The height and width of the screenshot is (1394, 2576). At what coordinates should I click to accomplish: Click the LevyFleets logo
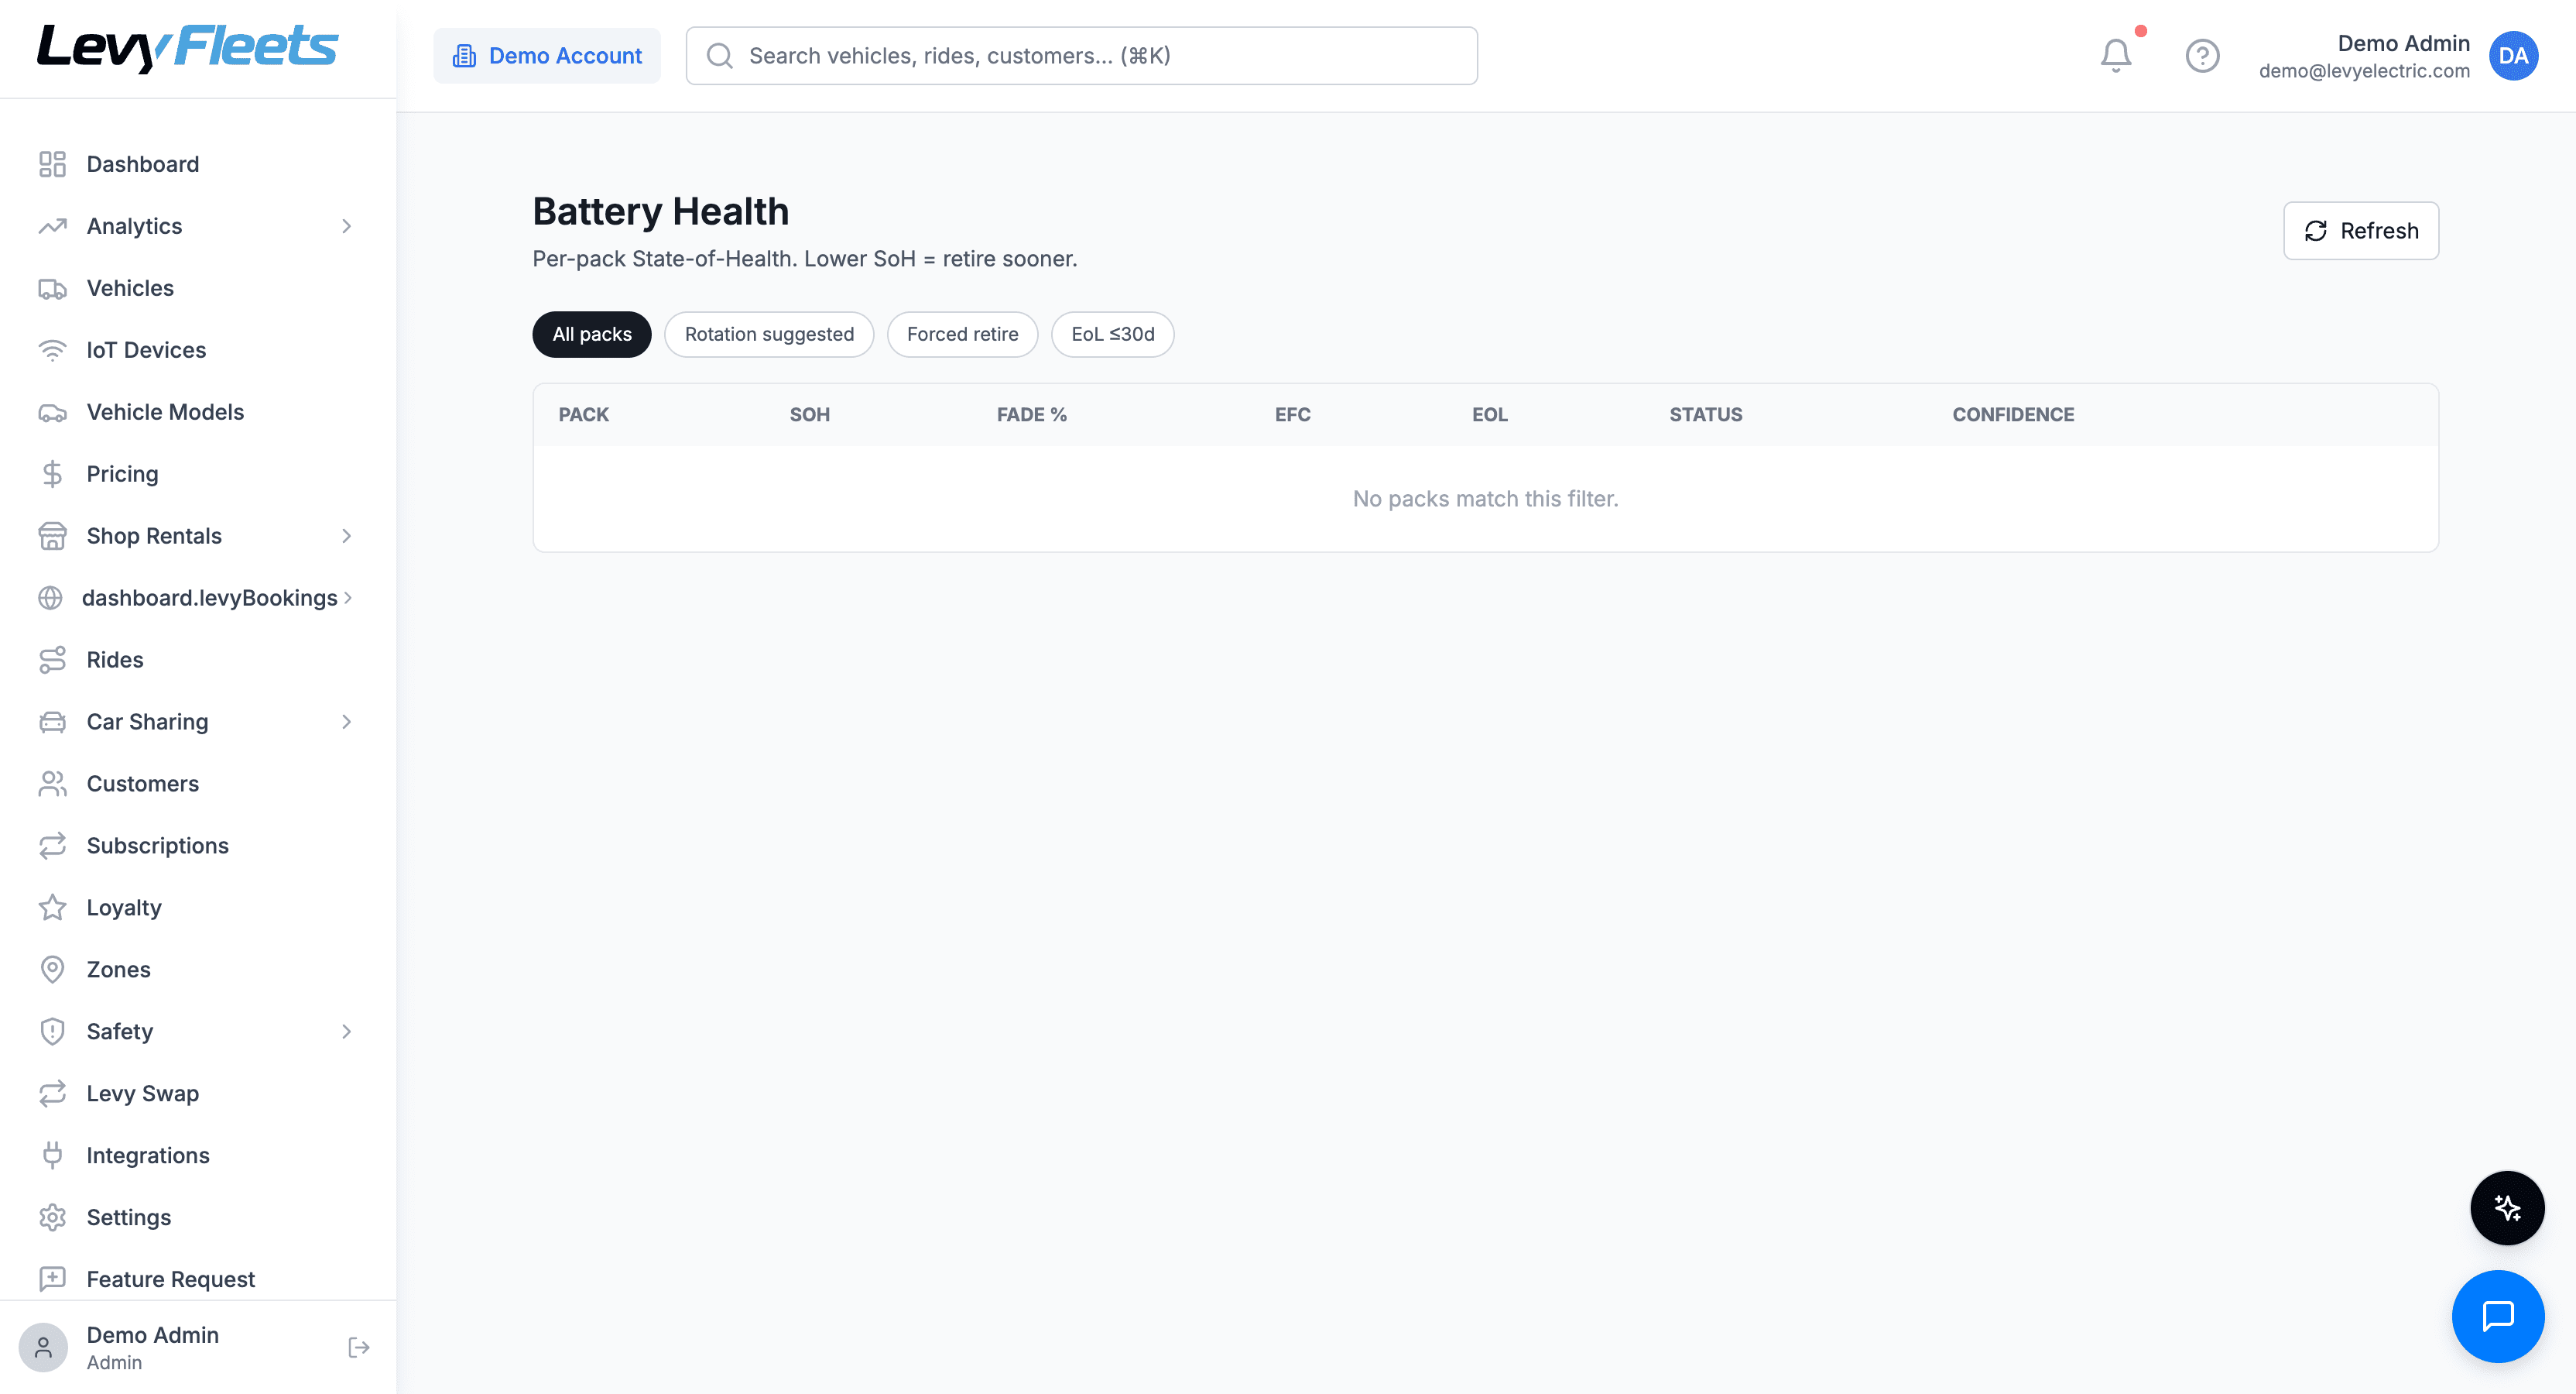pos(187,47)
